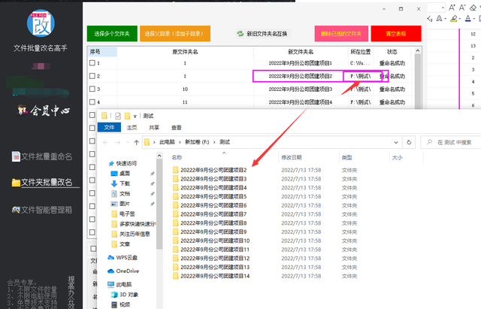Image resolution: width=481 pixels, height=309 pixels.
Task: Open 会员中心 member center
Action: [x=44, y=111]
